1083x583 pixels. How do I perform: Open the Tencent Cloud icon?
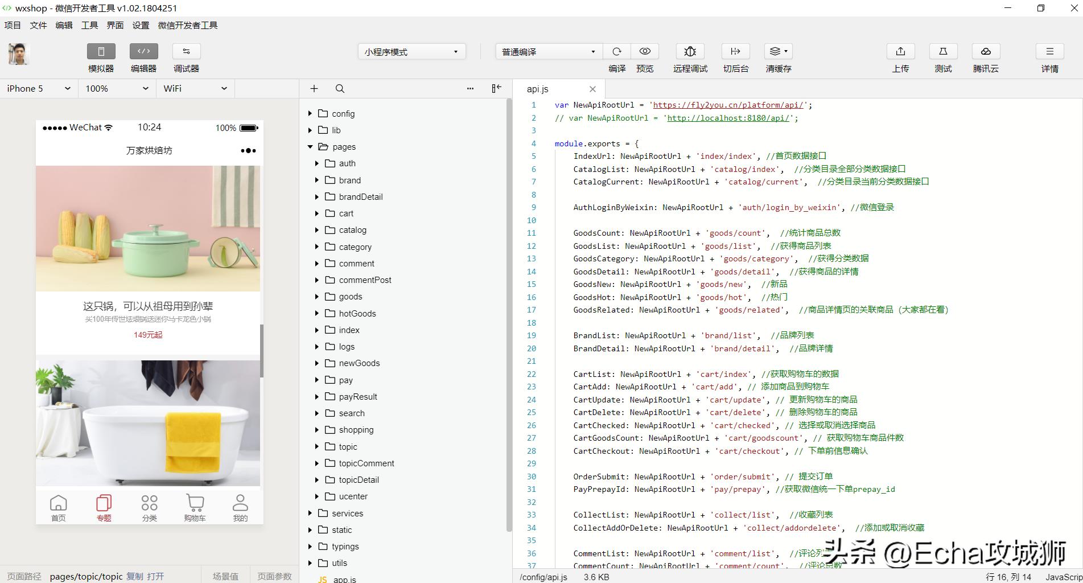click(x=986, y=52)
